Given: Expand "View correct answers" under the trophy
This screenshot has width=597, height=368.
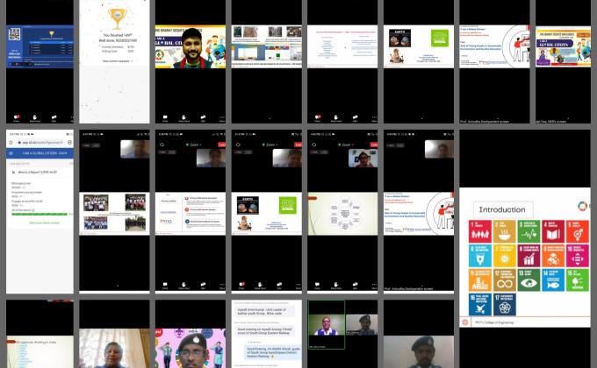Looking at the screenshot, I should 118,60.
